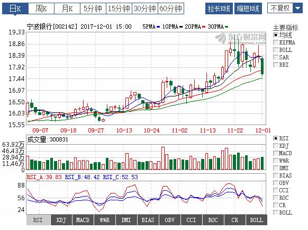
Task: Click the 缩短K线 button
Action: (x=248, y=8)
